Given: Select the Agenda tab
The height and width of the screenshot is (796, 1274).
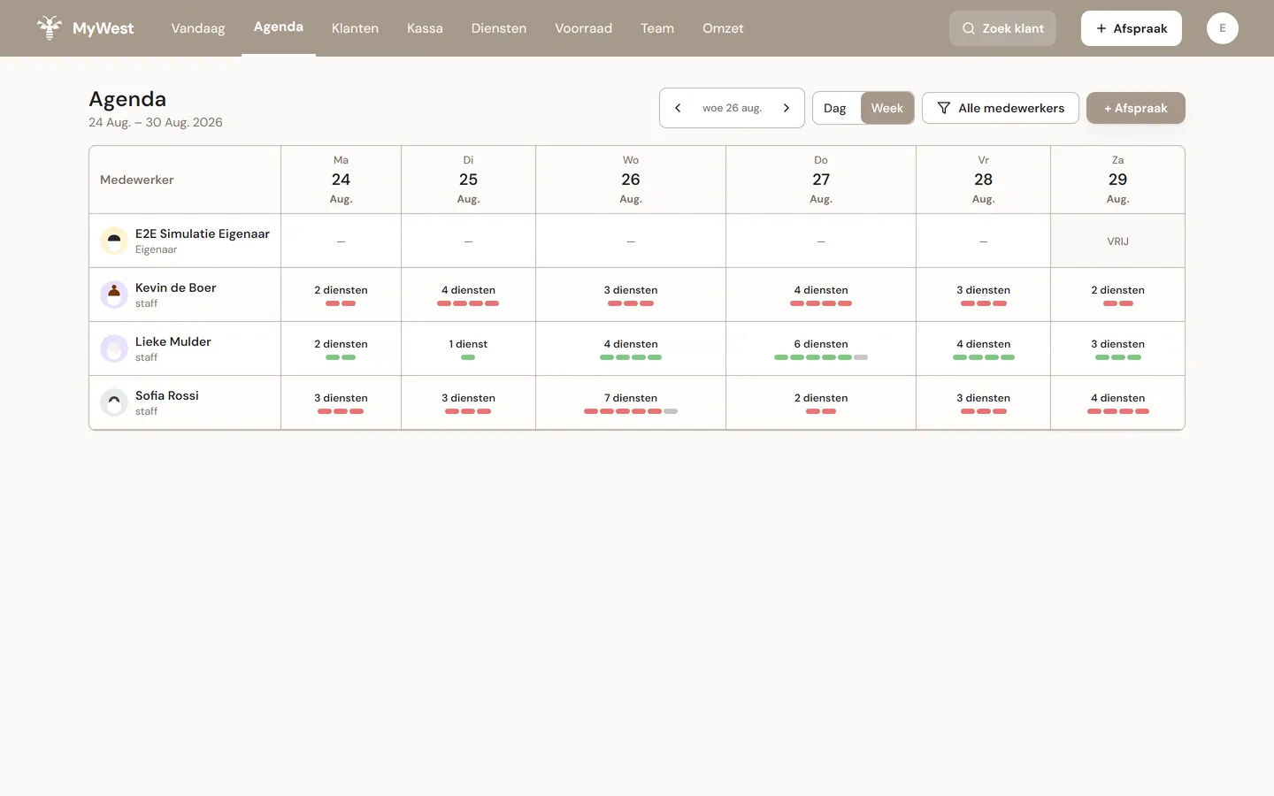Looking at the screenshot, I should tap(279, 27).
